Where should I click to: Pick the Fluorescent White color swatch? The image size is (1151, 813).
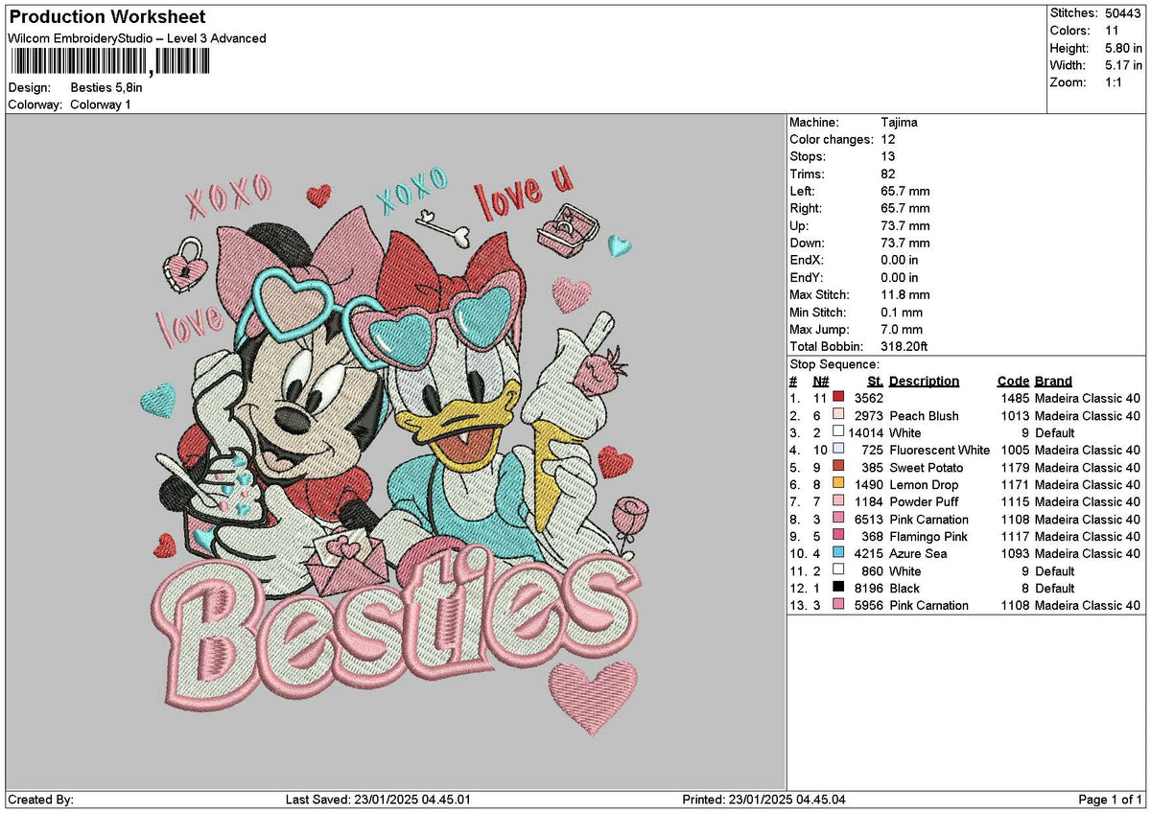(x=838, y=449)
